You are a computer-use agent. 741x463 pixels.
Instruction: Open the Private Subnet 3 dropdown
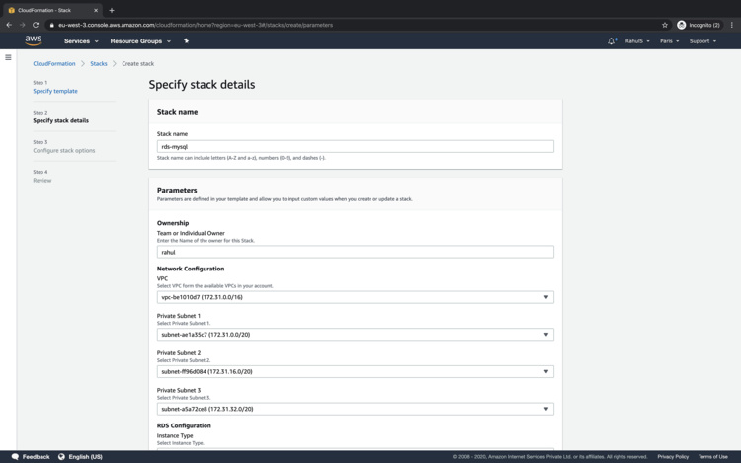point(355,409)
